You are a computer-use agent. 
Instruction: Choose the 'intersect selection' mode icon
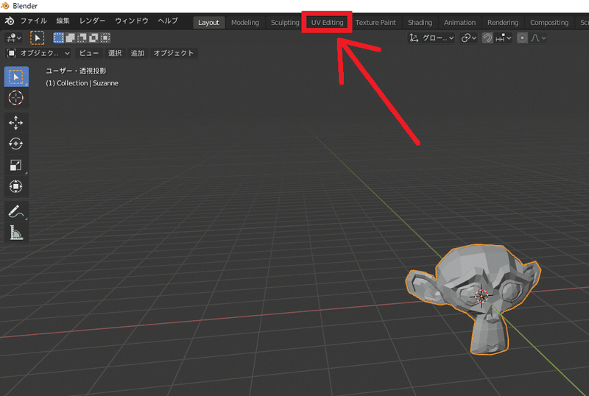[x=105, y=38]
